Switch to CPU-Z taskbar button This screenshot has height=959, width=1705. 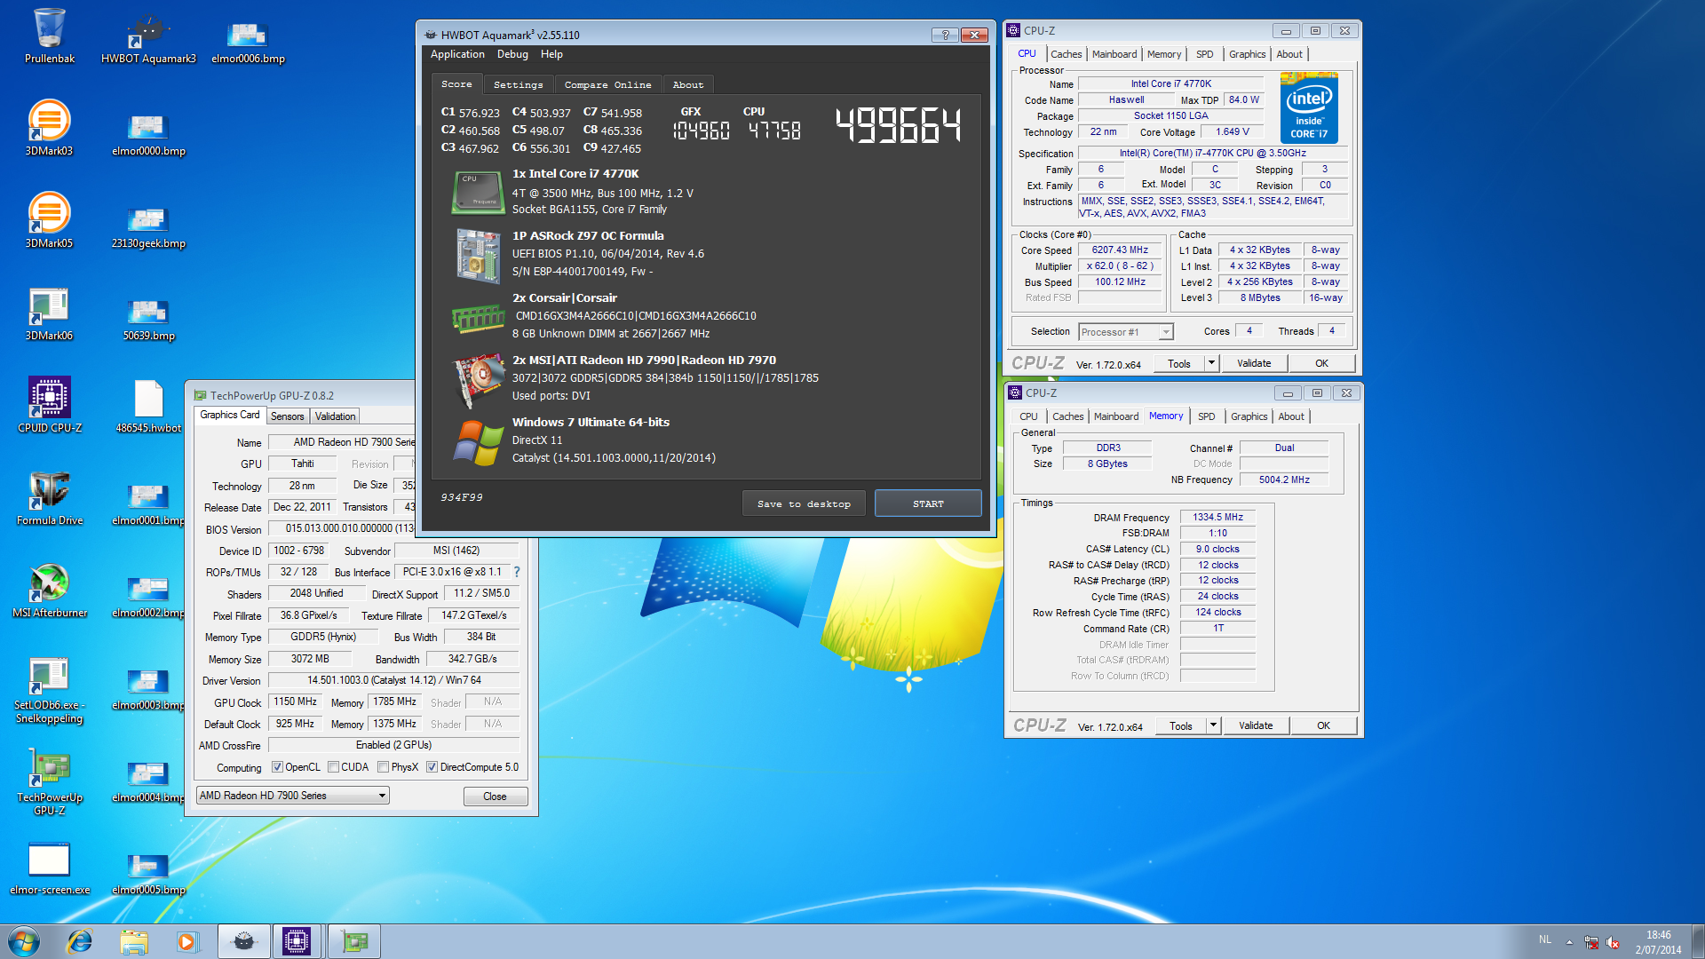click(x=297, y=941)
